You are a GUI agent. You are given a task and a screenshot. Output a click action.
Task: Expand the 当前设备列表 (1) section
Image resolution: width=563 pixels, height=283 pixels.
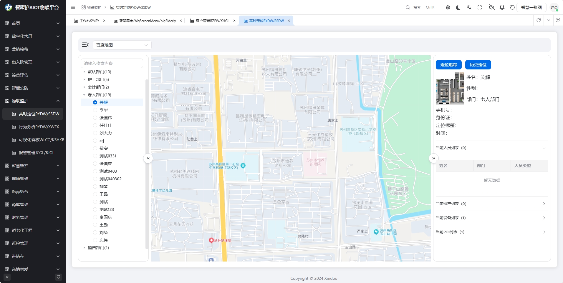(x=491, y=218)
